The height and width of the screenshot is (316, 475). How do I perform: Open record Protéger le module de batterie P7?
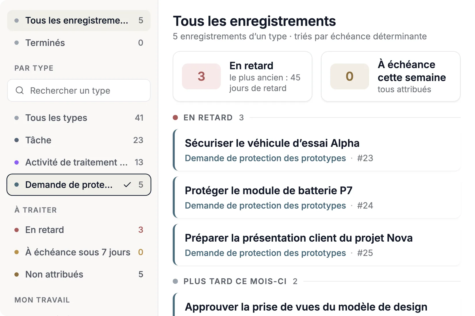(x=317, y=197)
